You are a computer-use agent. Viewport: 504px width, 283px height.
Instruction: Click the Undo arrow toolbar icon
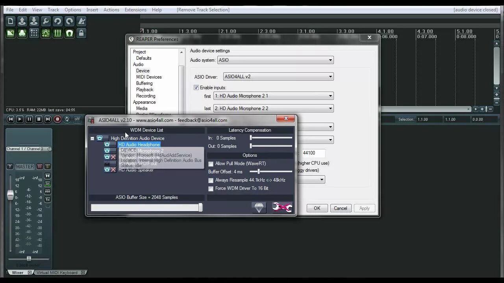point(58,21)
